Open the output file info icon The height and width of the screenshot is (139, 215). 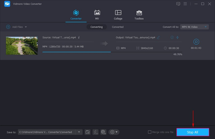coord(172,37)
